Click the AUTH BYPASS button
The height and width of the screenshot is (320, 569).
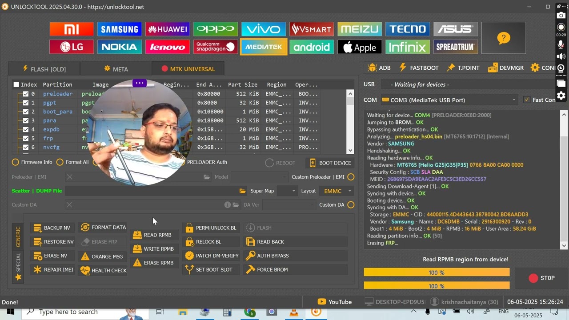[x=296, y=256]
